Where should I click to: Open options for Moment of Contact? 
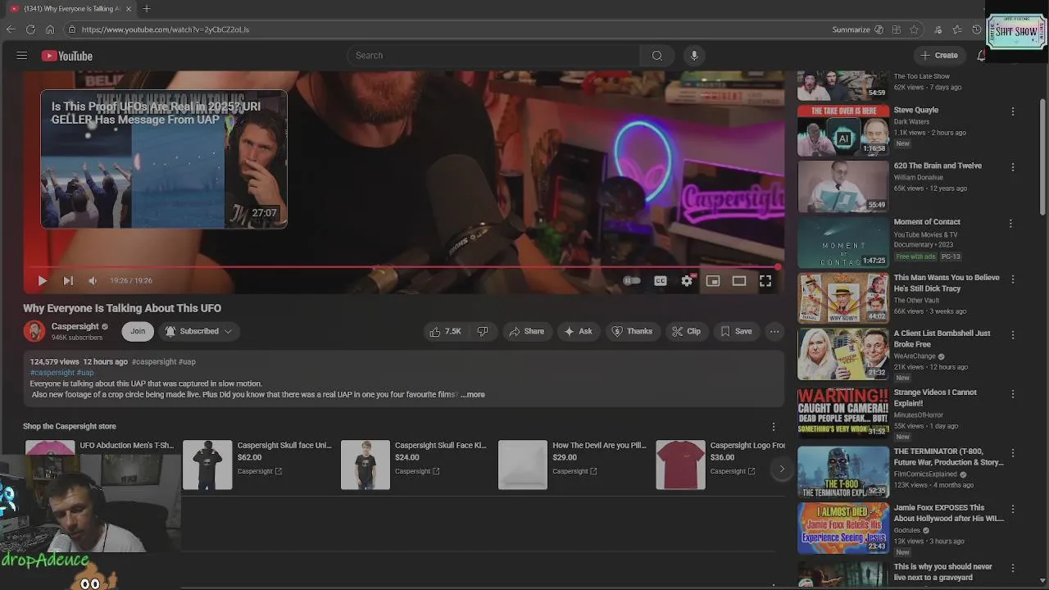click(1010, 223)
